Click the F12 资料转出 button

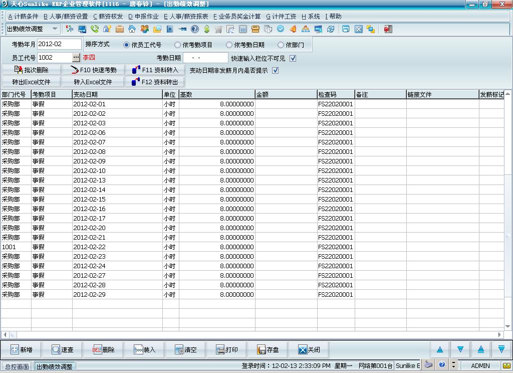pos(155,82)
